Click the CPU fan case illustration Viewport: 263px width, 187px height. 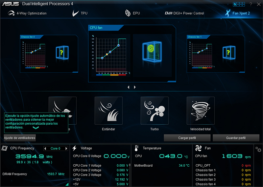pyautogui.click(x=152, y=53)
